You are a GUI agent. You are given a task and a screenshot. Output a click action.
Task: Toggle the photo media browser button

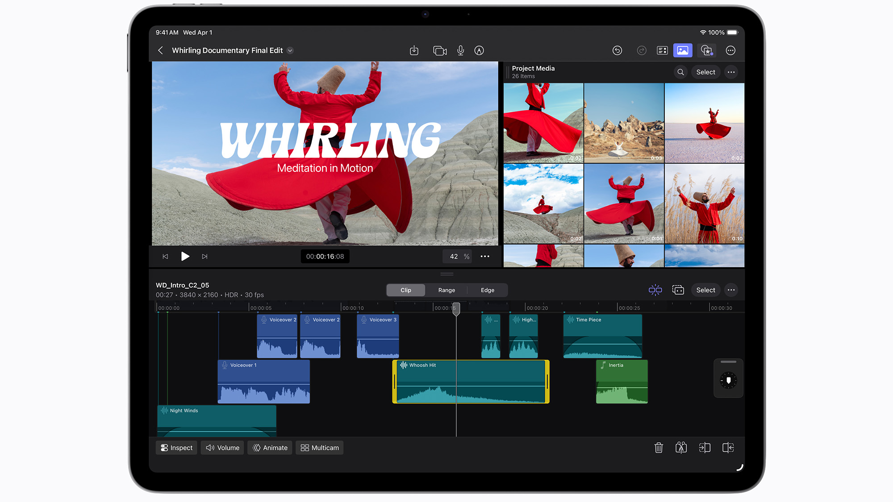pos(683,50)
